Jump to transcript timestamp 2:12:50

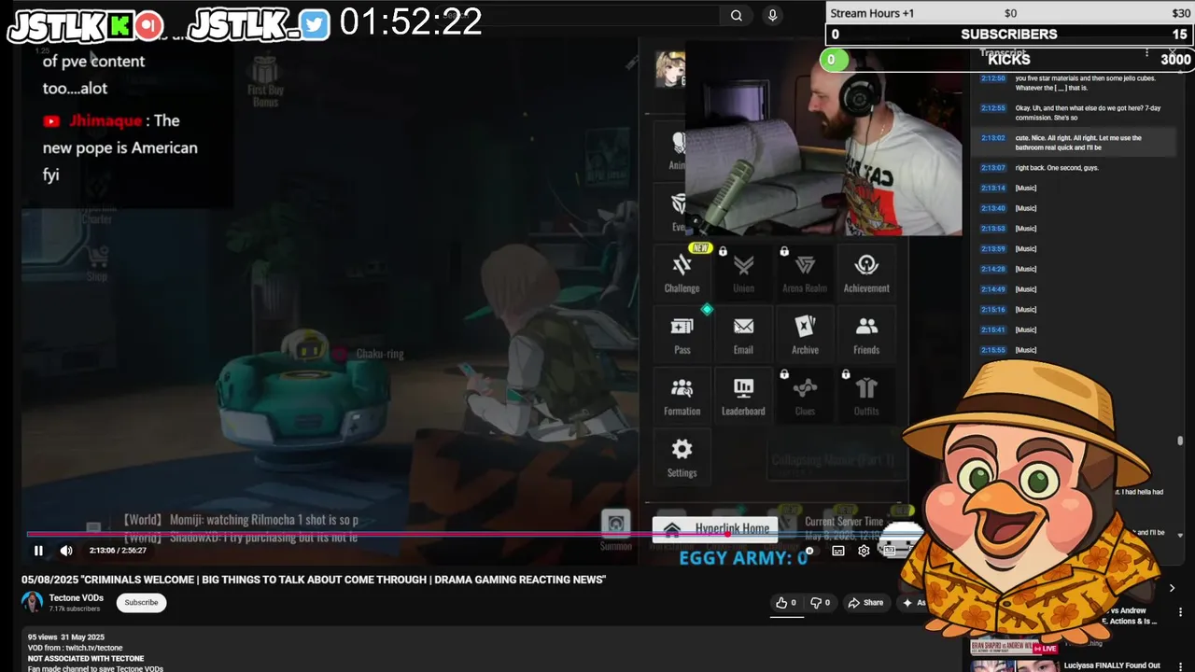click(992, 78)
